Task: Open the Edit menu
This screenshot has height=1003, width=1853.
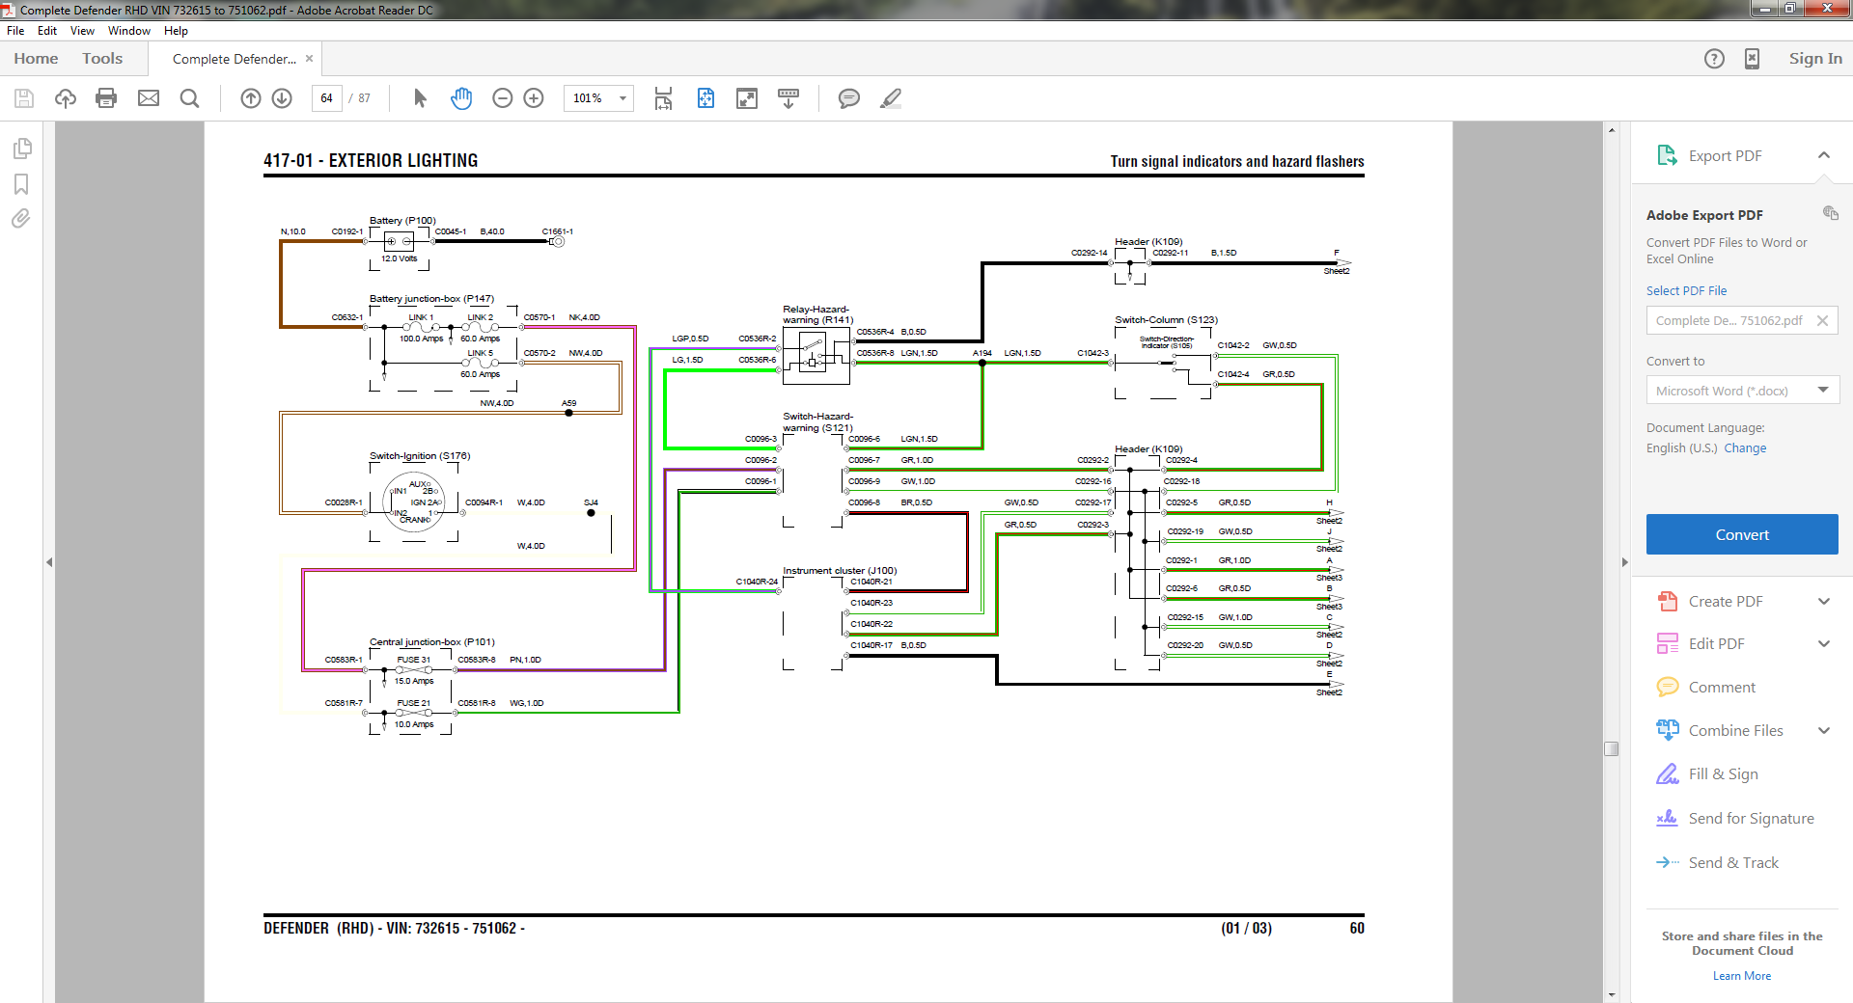Action: pyautogui.click(x=47, y=31)
